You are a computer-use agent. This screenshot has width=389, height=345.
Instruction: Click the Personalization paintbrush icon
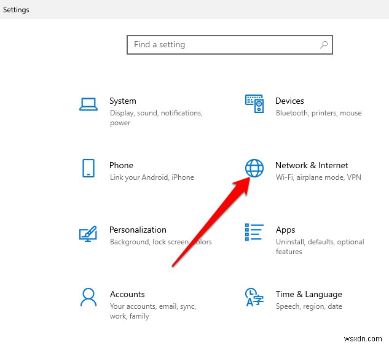88,233
